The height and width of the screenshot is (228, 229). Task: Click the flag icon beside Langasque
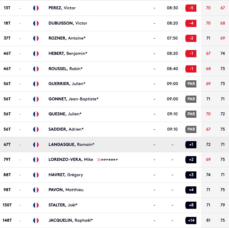(x=36, y=145)
